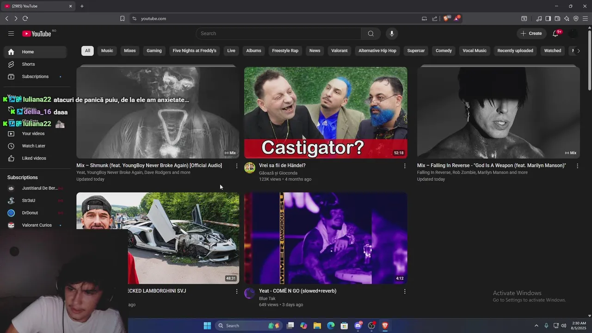
Task: Show more filter chips with right arrow
Action: tap(578, 51)
